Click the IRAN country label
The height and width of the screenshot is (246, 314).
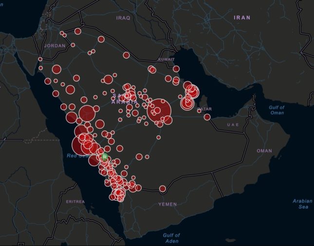pos(242,18)
